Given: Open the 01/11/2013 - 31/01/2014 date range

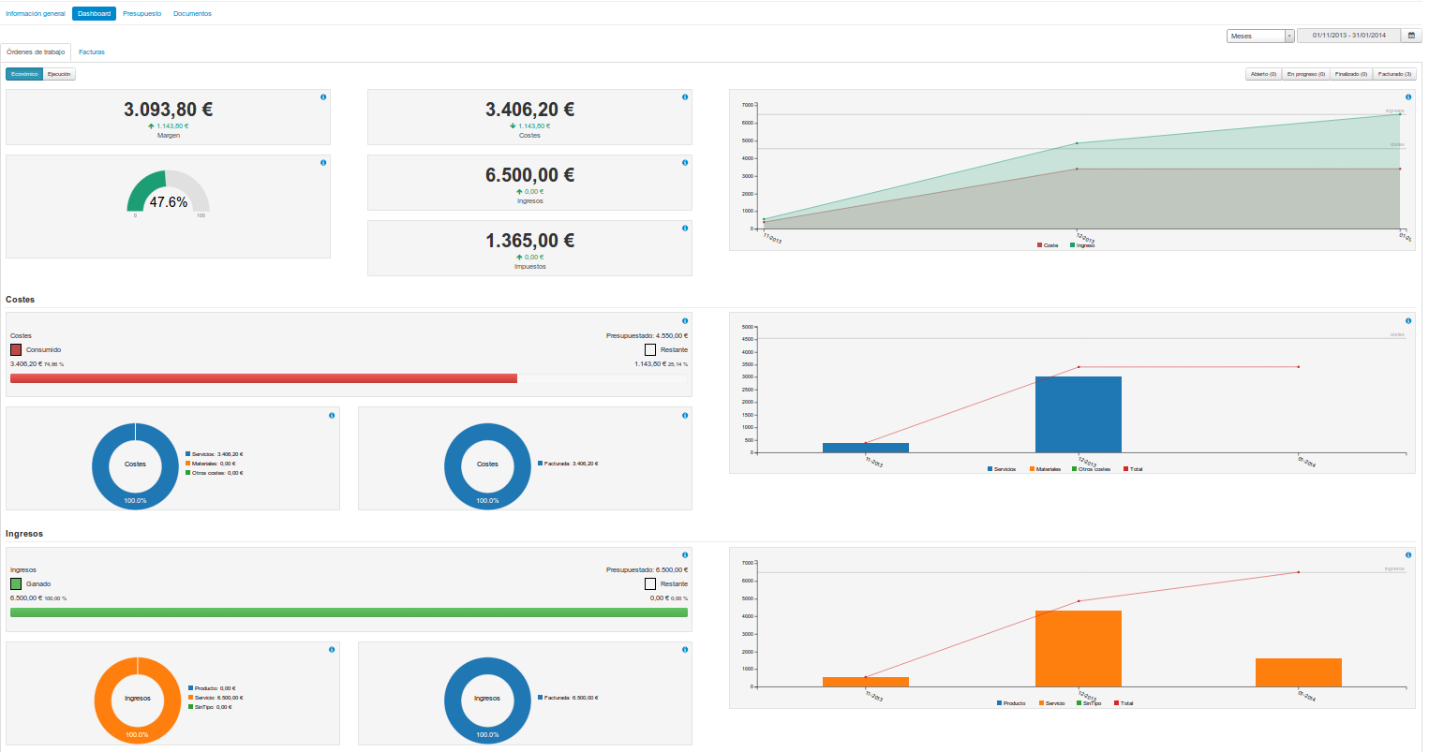Looking at the screenshot, I should pyautogui.click(x=1348, y=36).
